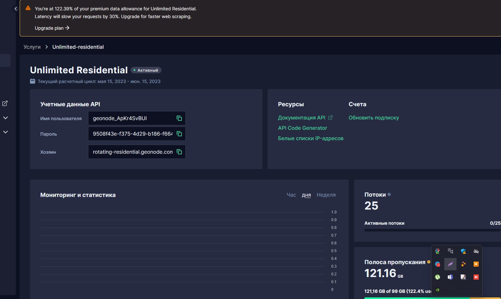Show info tooltip next to Потоки

(389, 194)
